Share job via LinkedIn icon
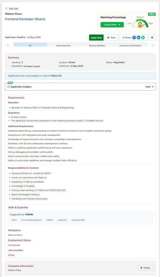The height and width of the screenshot is (277, 160). click(x=138, y=37)
